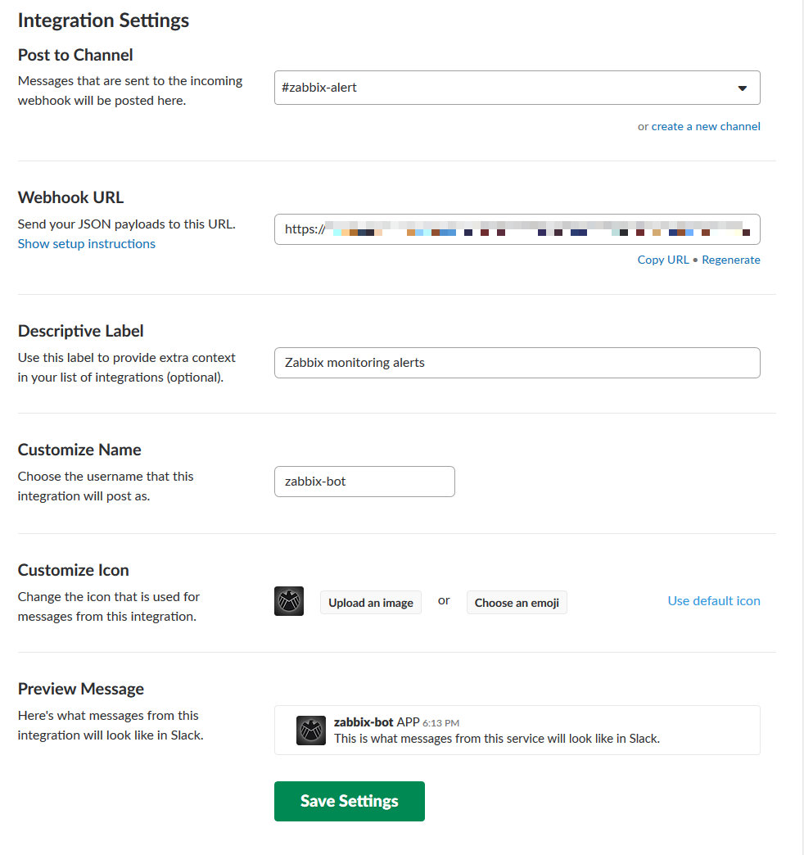This screenshot has height=855, width=804.
Task: Click the 'zabbix-bot' name in preview message
Action: (x=364, y=722)
